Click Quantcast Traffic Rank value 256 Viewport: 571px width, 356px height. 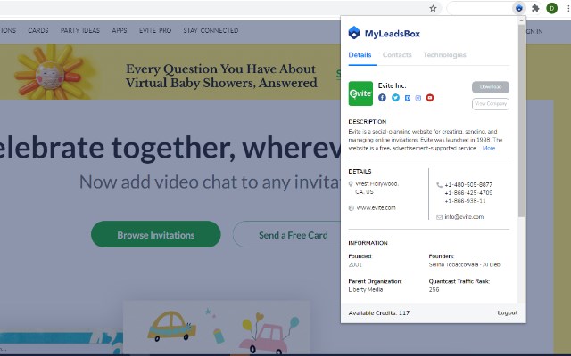[434, 290]
